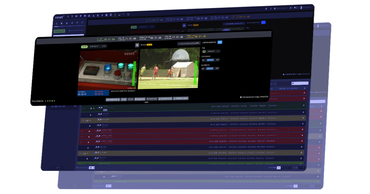This screenshot has height=194, width=370.
Task: Click the Edit Mode button below the player
Action: coord(112,99)
